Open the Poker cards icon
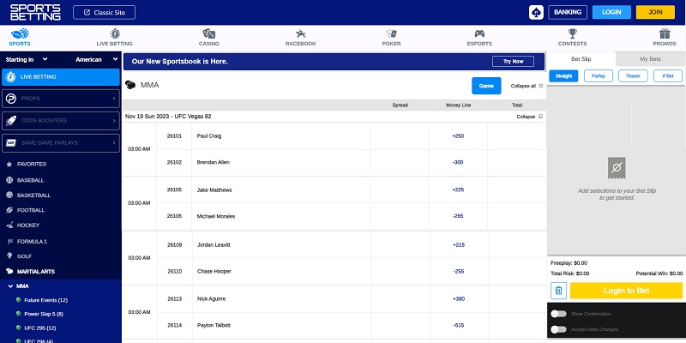The width and height of the screenshot is (686, 343). point(391,33)
